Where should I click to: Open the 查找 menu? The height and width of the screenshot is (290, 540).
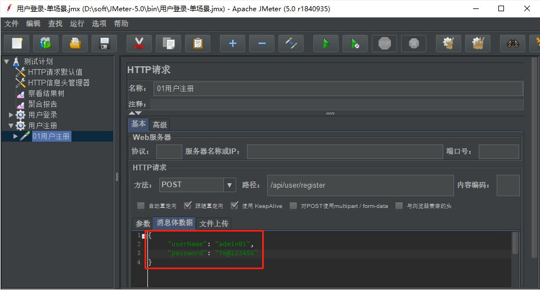pos(55,24)
